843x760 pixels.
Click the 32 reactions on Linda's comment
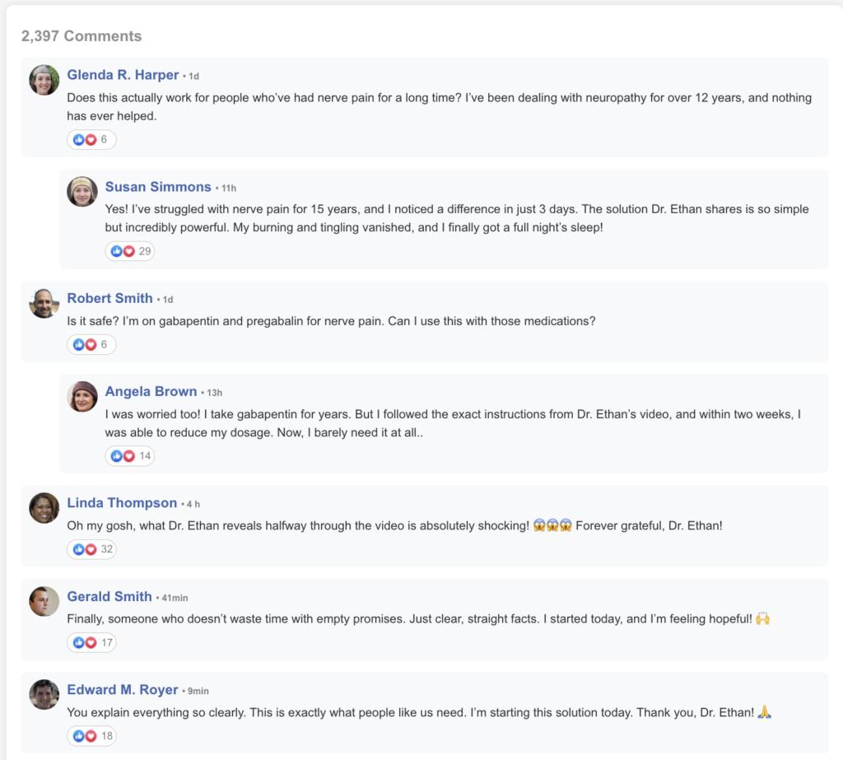pos(91,549)
